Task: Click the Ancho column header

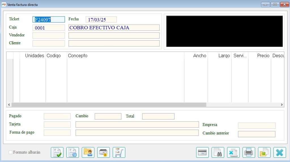Action: 196,56
